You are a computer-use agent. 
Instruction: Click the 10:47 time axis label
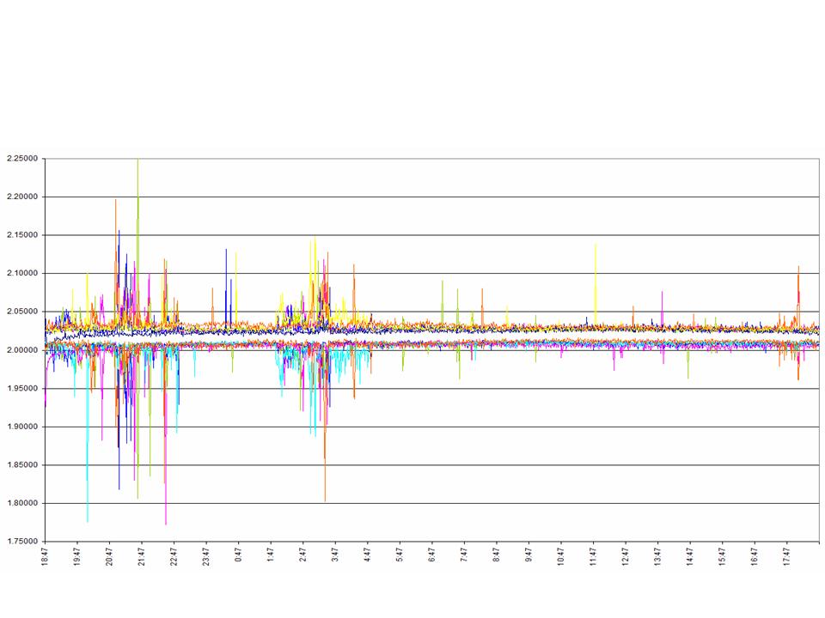coord(561,556)
